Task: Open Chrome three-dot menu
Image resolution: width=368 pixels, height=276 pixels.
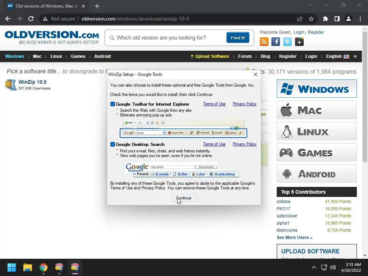Action: (x=360, y=19)
